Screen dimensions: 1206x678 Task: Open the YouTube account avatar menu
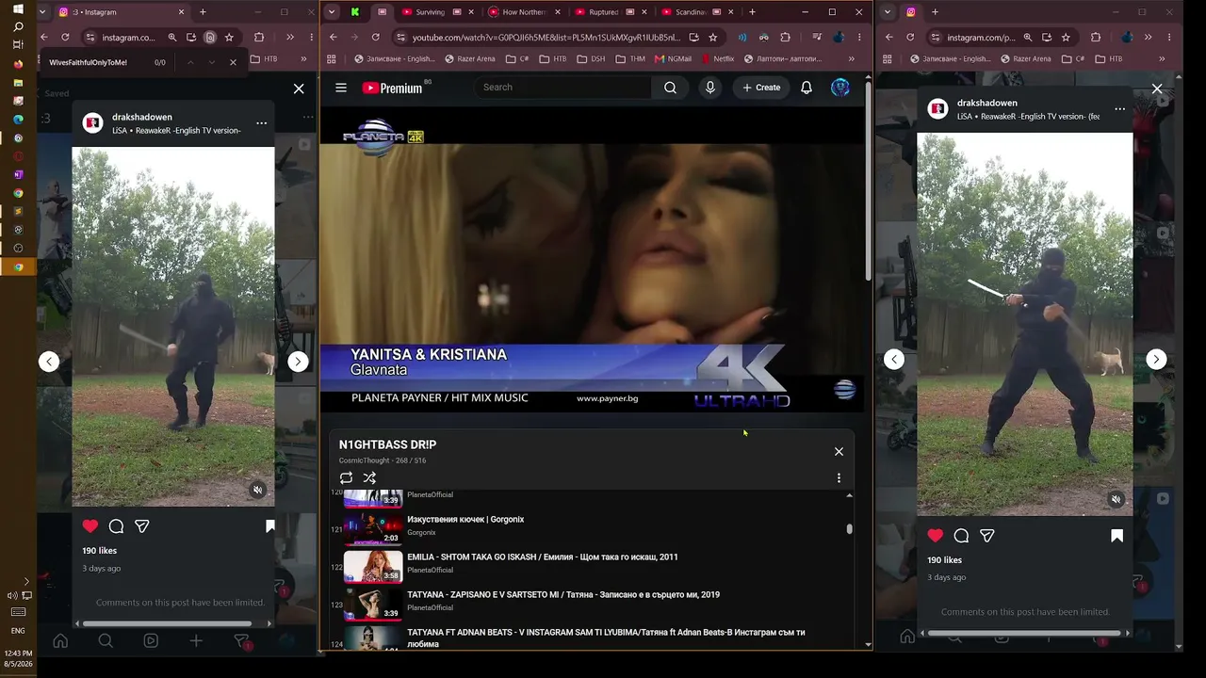point(840,88)
